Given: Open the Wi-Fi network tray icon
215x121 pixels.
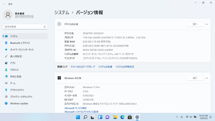Looking at the screenshot, I should (x=187, y=117).
